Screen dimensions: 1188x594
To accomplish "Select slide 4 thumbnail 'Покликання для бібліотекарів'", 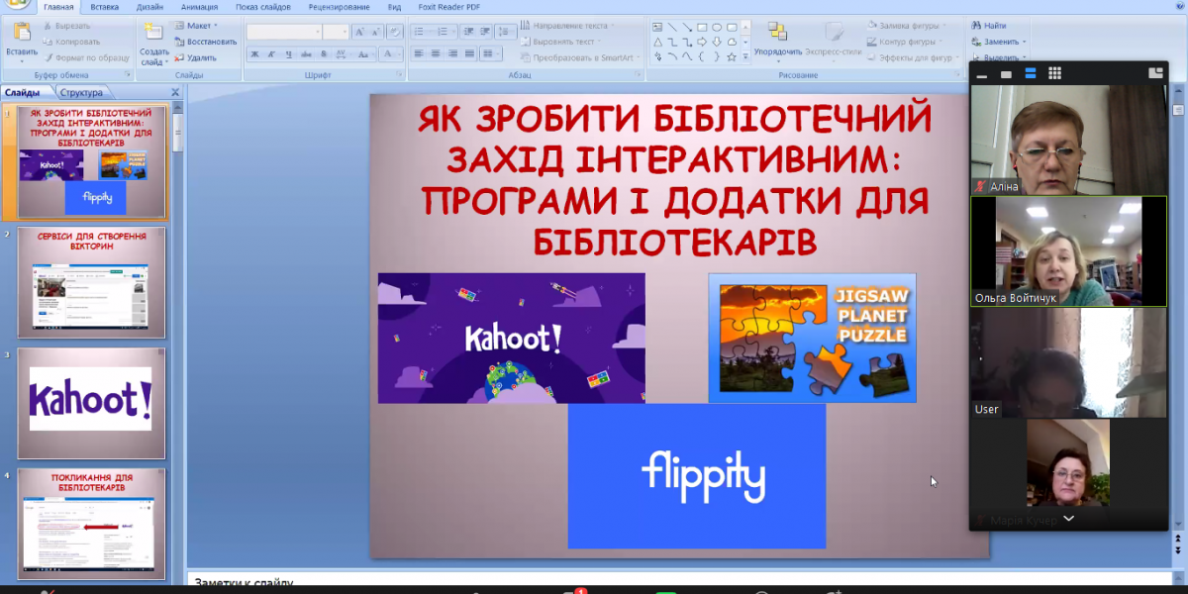I will (x=92, y=524).
